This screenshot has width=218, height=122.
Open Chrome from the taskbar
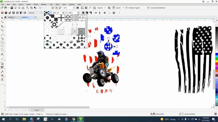(x=74, y=119)
